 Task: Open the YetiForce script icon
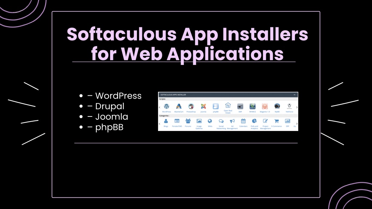coord(289,106)
